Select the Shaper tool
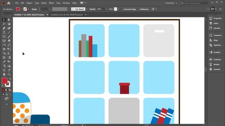The image size is (225, 126). coord(4,41)
